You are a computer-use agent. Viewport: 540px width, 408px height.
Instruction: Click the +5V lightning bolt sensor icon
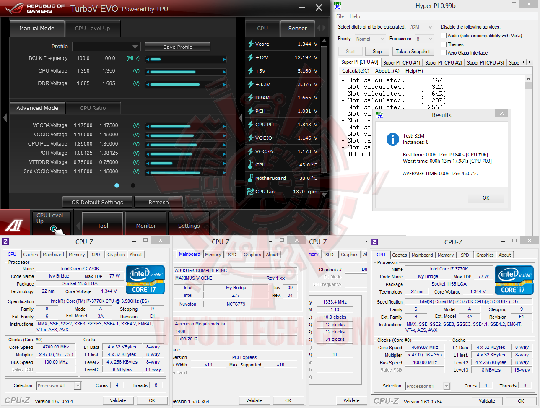click(x=251, y=71)
